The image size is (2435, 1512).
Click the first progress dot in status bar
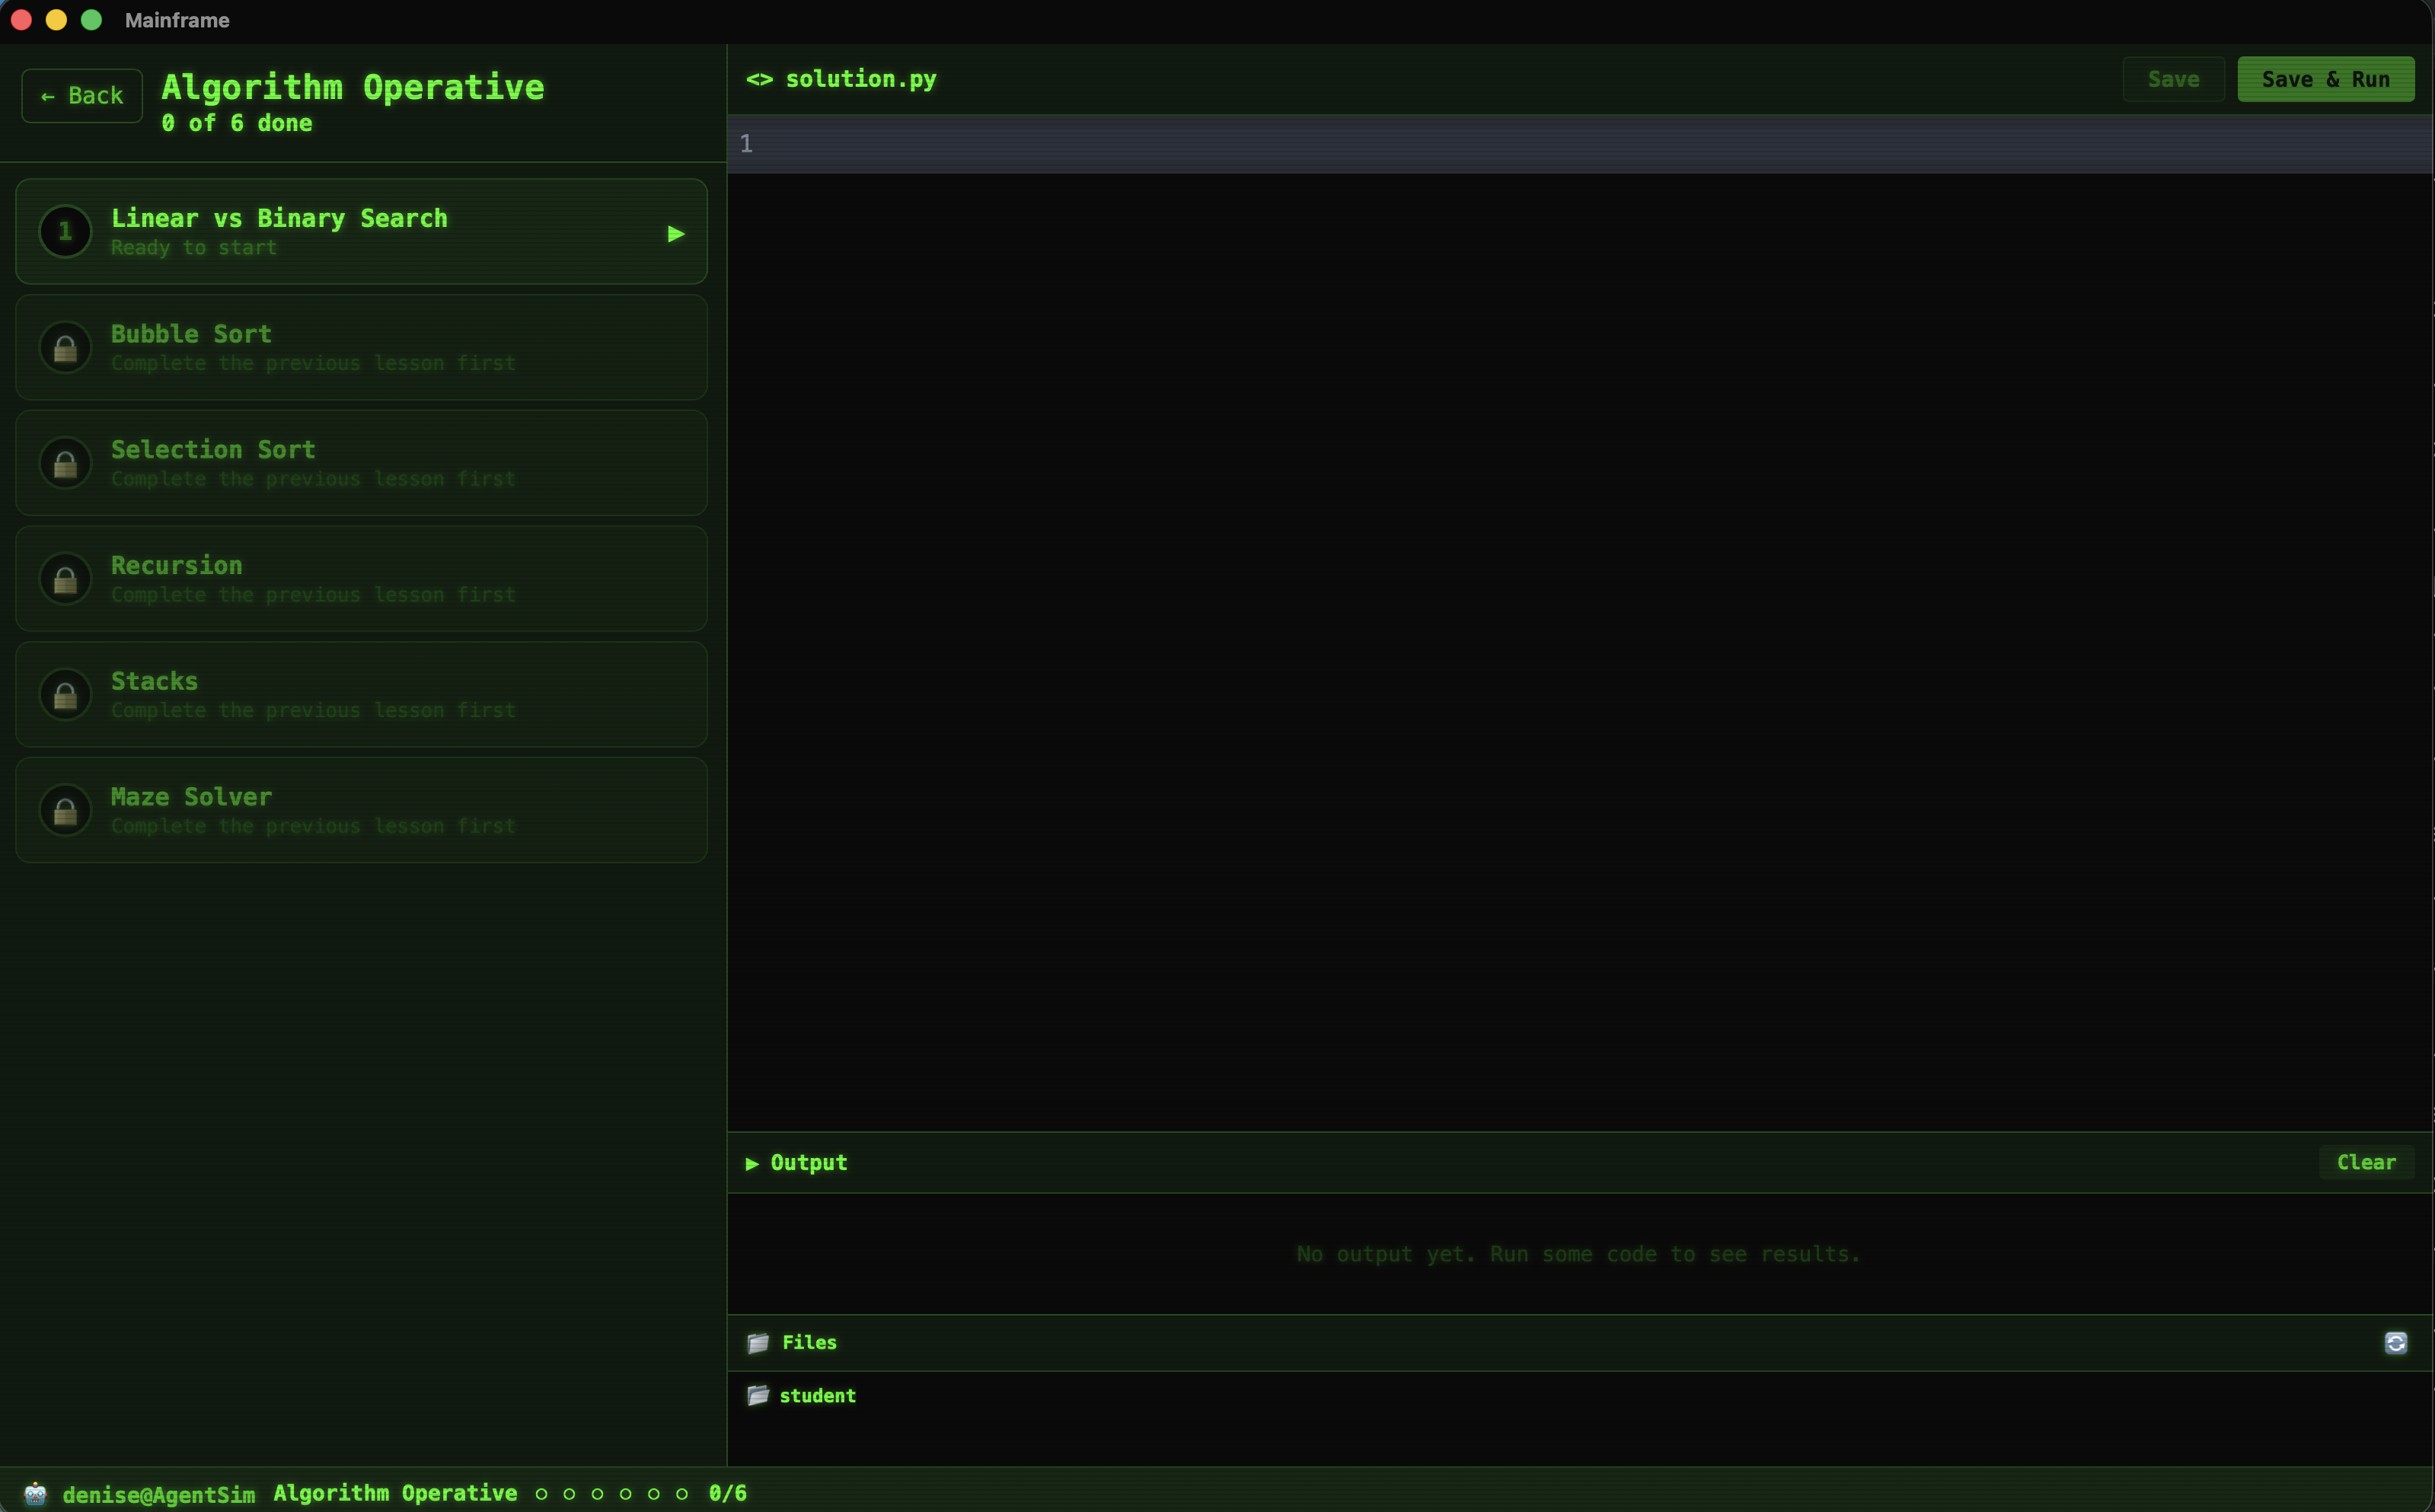(541, 1494)
